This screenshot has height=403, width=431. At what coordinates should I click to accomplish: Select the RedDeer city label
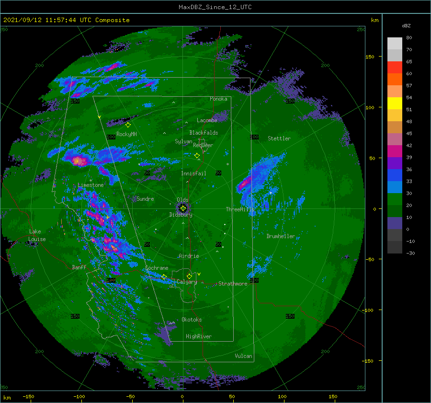coord(203,145)
